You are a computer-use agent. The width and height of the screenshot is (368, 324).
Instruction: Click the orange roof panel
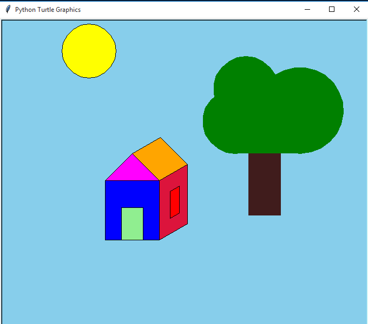point(160,159)
